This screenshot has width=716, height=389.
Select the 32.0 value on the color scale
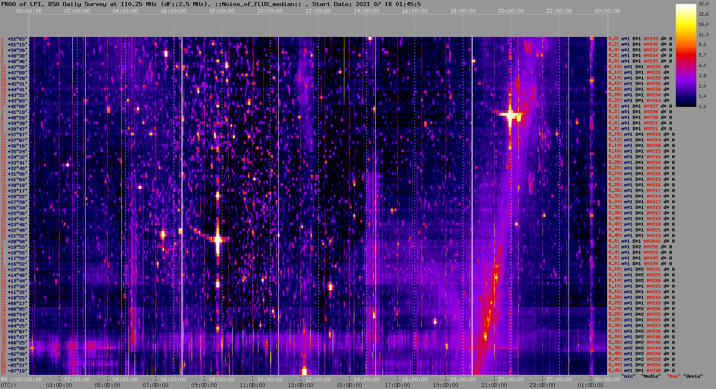click(703, 4)
